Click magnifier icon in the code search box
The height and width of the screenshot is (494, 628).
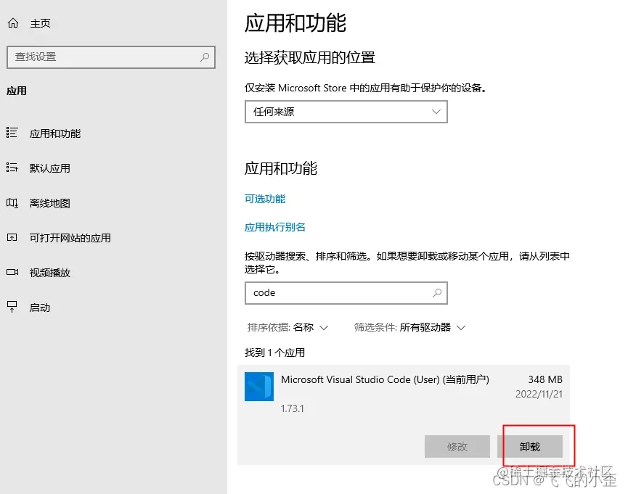pyautogui.click(x=437, y=292)
